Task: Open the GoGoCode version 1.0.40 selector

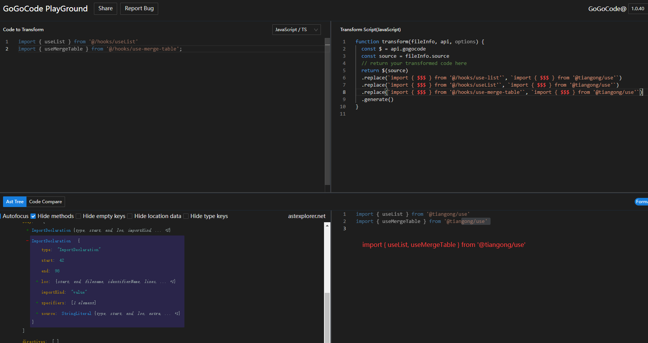Action: point(638,9)
